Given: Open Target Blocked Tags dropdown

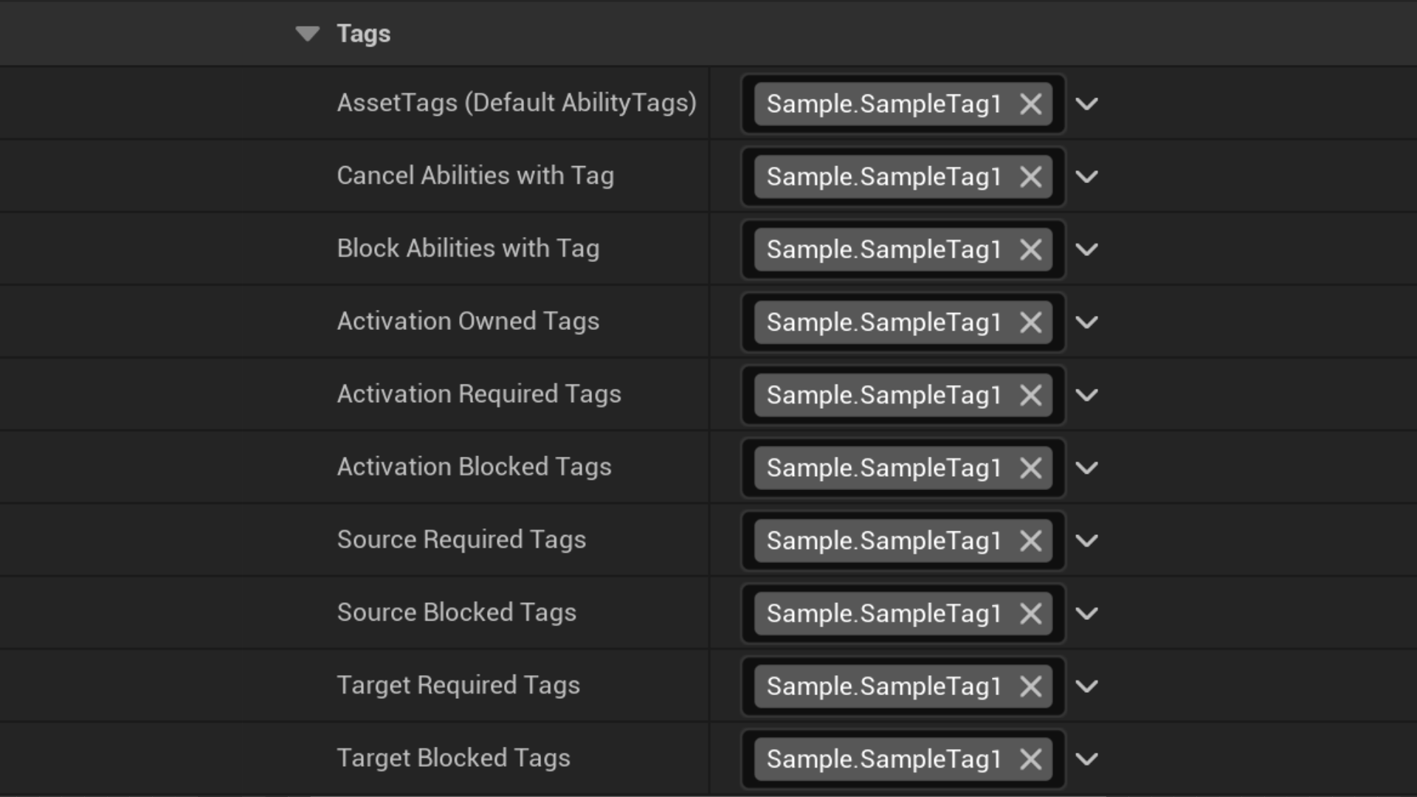Looking at the screenshot, I should (1086, 759).
